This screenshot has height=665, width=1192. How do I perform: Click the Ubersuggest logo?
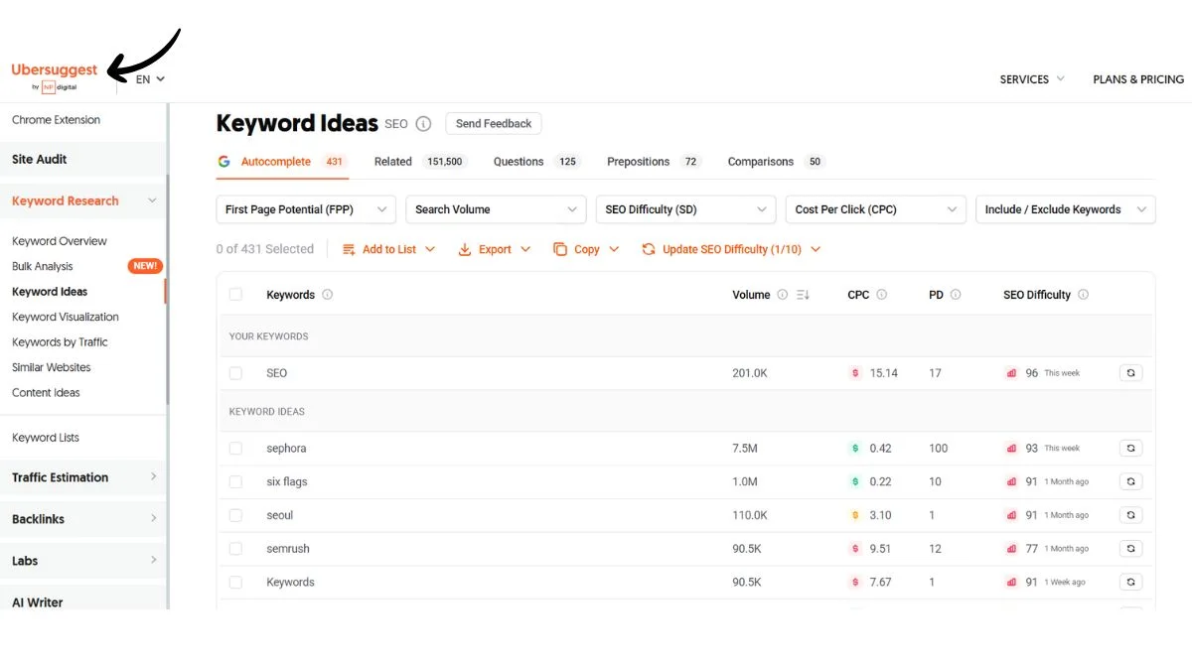point(55,76)
